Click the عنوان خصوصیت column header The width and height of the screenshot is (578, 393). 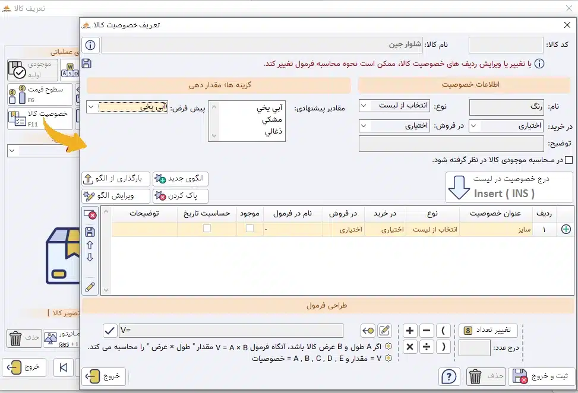(495, 214)
